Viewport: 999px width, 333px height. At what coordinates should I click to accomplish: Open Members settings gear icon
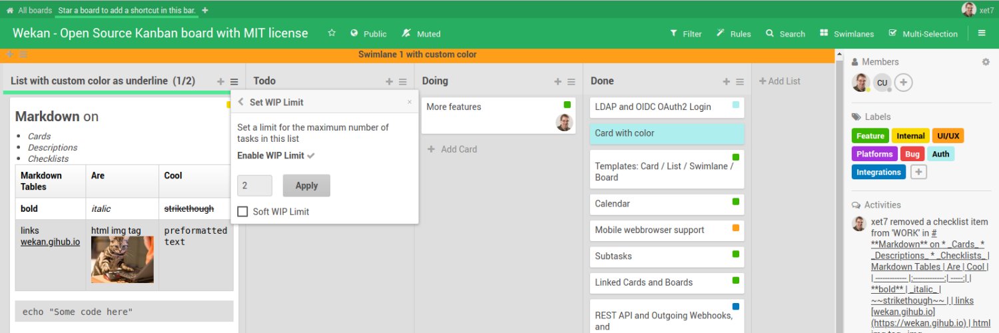pyautogui.click(x=986, y=62)
